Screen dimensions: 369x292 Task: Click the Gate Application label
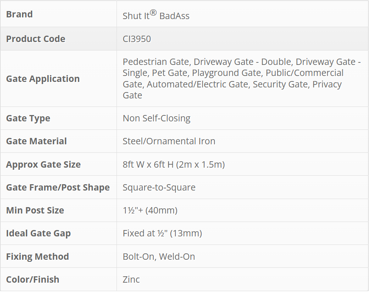point(43,79)
